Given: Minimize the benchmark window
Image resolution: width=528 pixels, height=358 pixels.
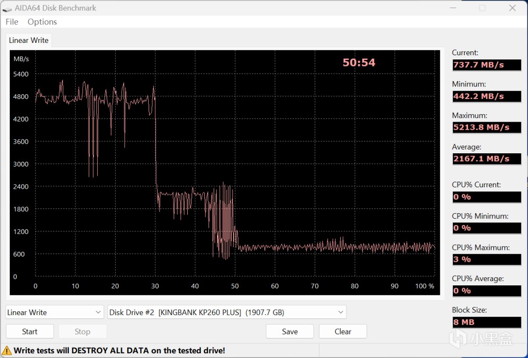Looking at the screenshot, I should [x=453, y=8].
